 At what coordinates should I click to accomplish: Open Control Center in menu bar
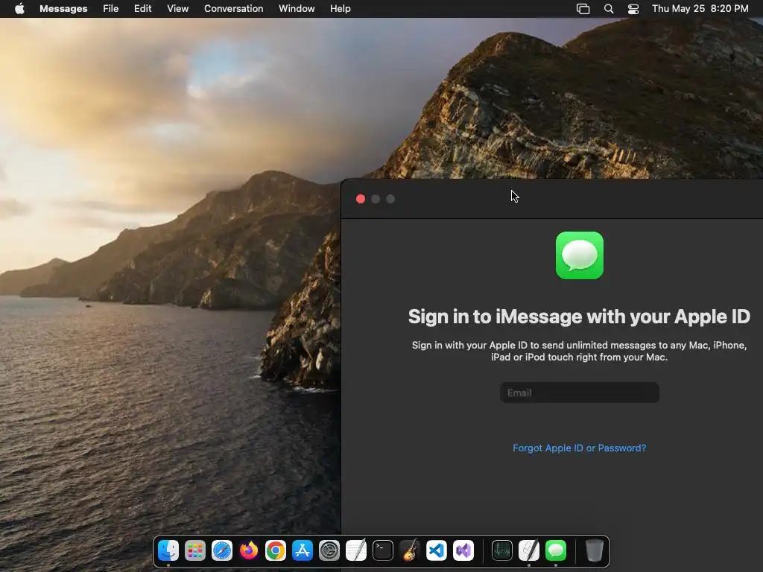point(633,9)
